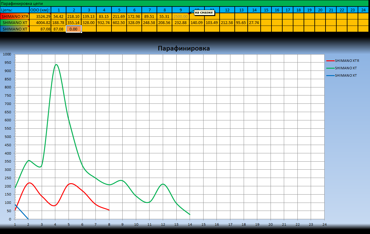Screen dimensions: 370x234
Task: Select the "Парафинировка цепи" title cell
Action: point(24,3)
